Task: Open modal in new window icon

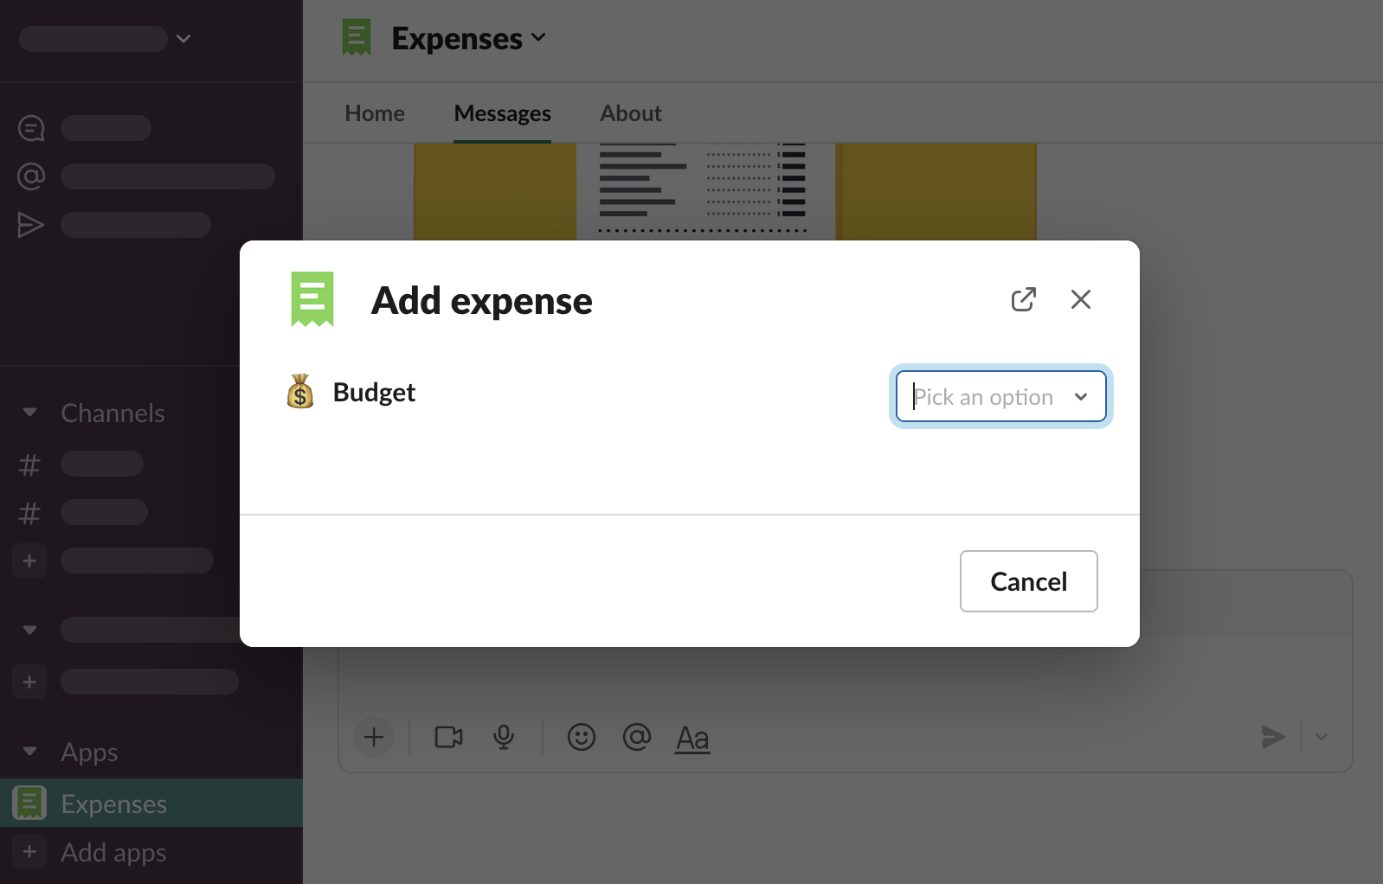Action: [1023, 299]
